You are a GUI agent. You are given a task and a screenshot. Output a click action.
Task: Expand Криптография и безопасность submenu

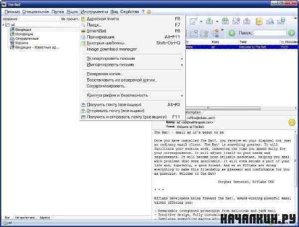click(x=133, y=95)
